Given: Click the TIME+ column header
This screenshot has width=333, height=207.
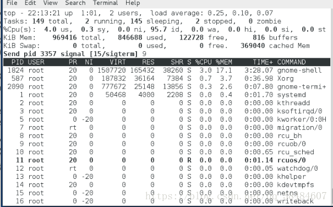Looking at the screenshot, I should [263, 62].
